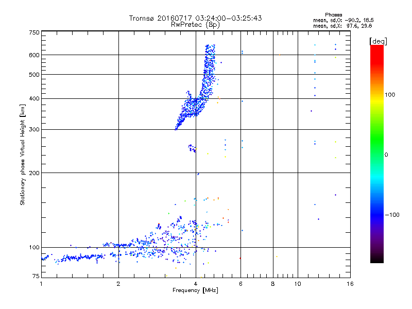412x309 pixels.
Task: Click the y-axis tick label '100'
Action: (x=34, y=248)
